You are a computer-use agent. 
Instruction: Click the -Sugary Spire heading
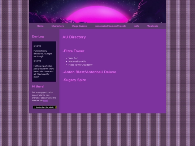[74, 80]
